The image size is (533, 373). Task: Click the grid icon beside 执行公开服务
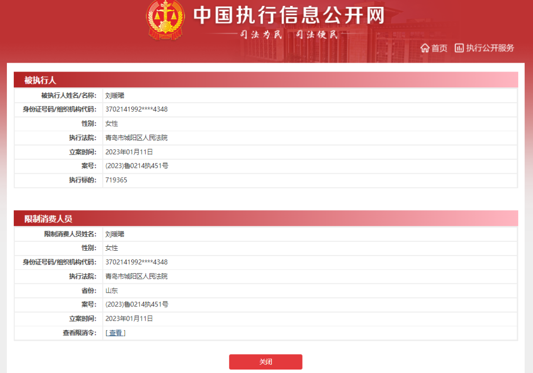pos(460,48)
